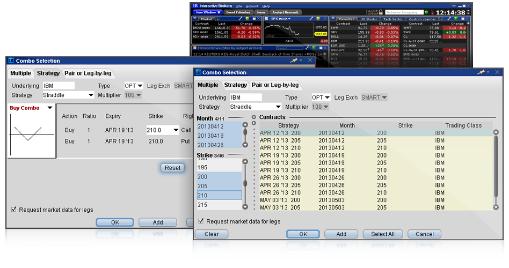Open Favorites panel wrench settings
Screen dimensions: 509x268
tap(449, 19)
